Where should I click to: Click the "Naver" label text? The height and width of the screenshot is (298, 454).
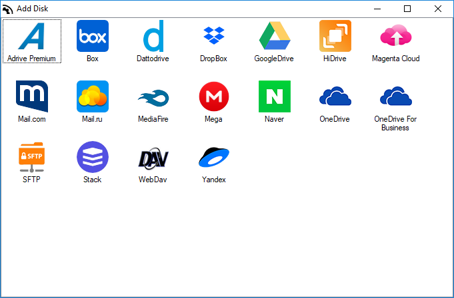(x=275, y=119)
